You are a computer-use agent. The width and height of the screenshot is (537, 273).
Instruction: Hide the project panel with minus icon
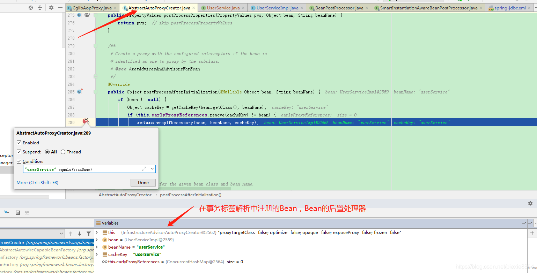pyautogui.click(x=60, y=8)
